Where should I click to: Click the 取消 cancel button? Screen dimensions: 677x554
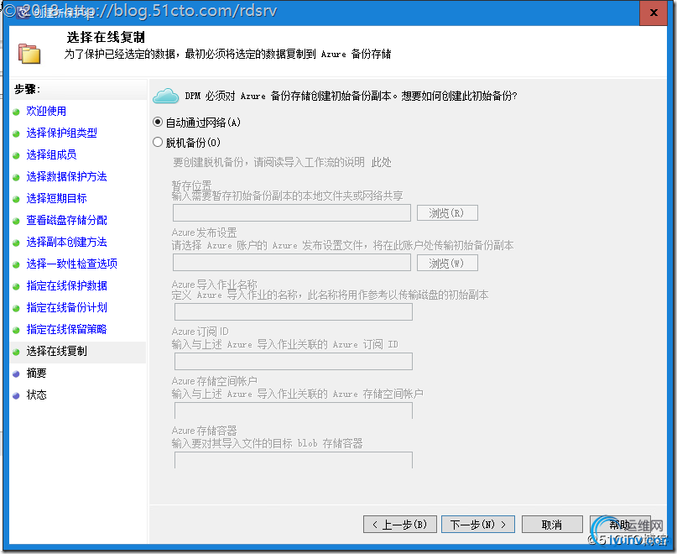click(552, 524)
